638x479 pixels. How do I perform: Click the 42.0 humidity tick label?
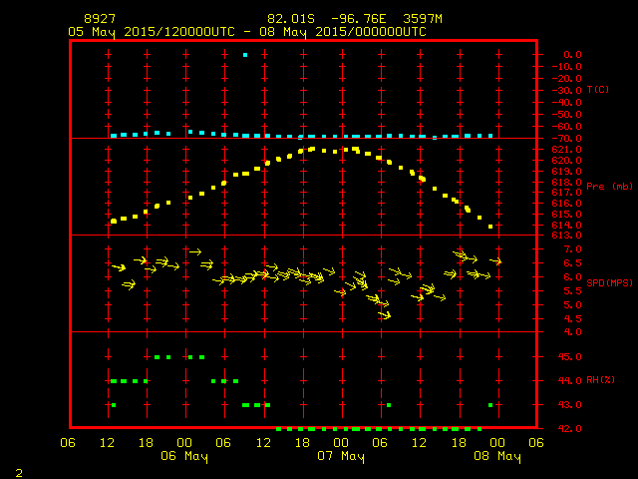click(569, 429)
